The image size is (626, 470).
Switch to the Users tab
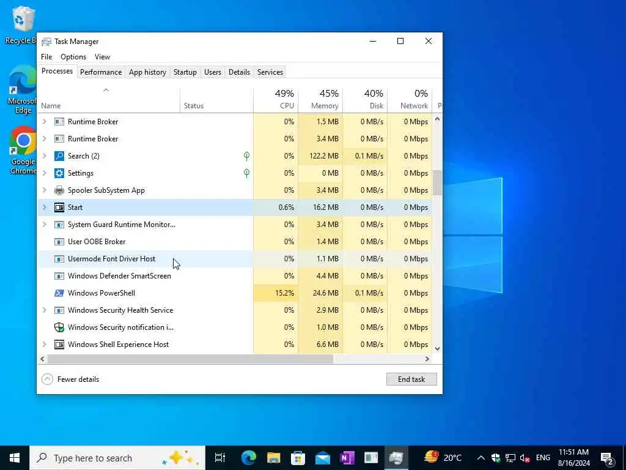point(213,72)
